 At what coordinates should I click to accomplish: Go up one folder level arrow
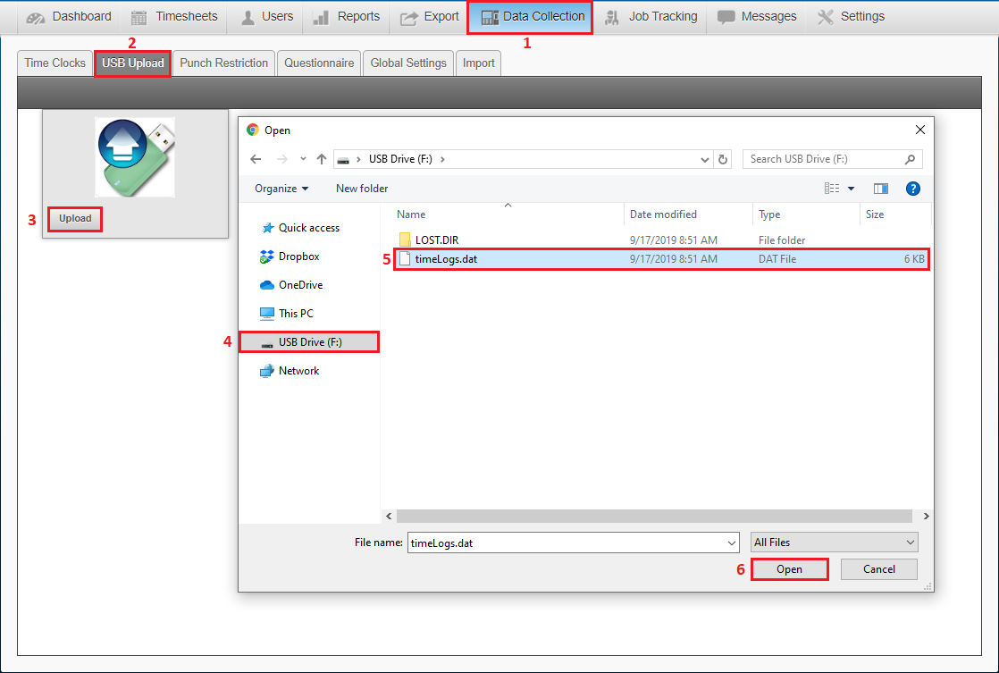(x=322, y=159)
